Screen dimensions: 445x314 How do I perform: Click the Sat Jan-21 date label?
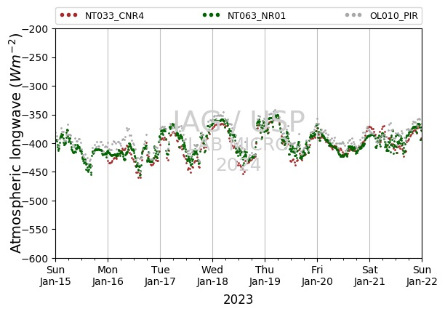[370, 275]
